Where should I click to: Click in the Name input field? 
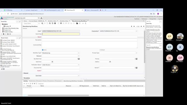pos(90,37)
